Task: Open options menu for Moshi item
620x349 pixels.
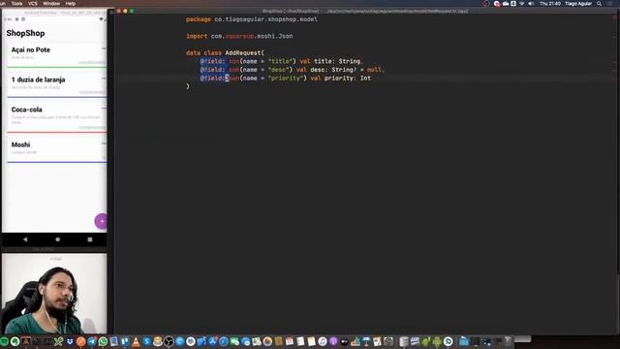Action: tap(104, 143)
